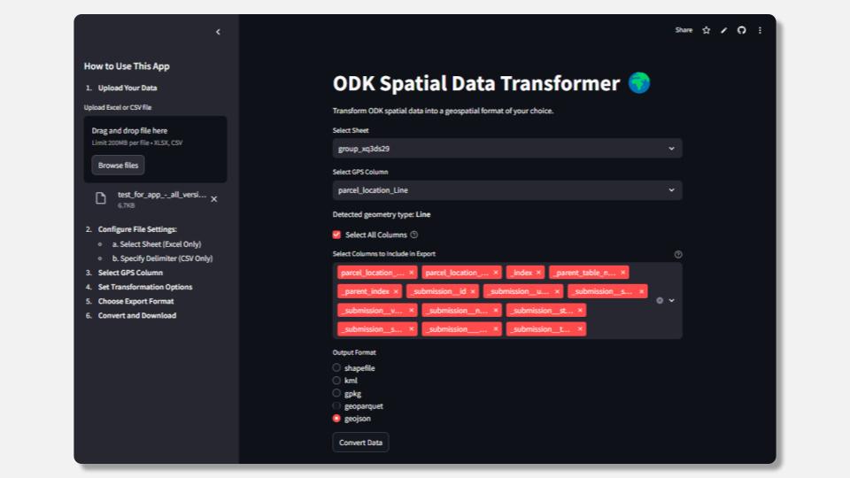Remove the _submission__u... column tag
Image resolution: width=850 pixels, height=478 pixels.
pyautogui.click(x=557, y=291)
